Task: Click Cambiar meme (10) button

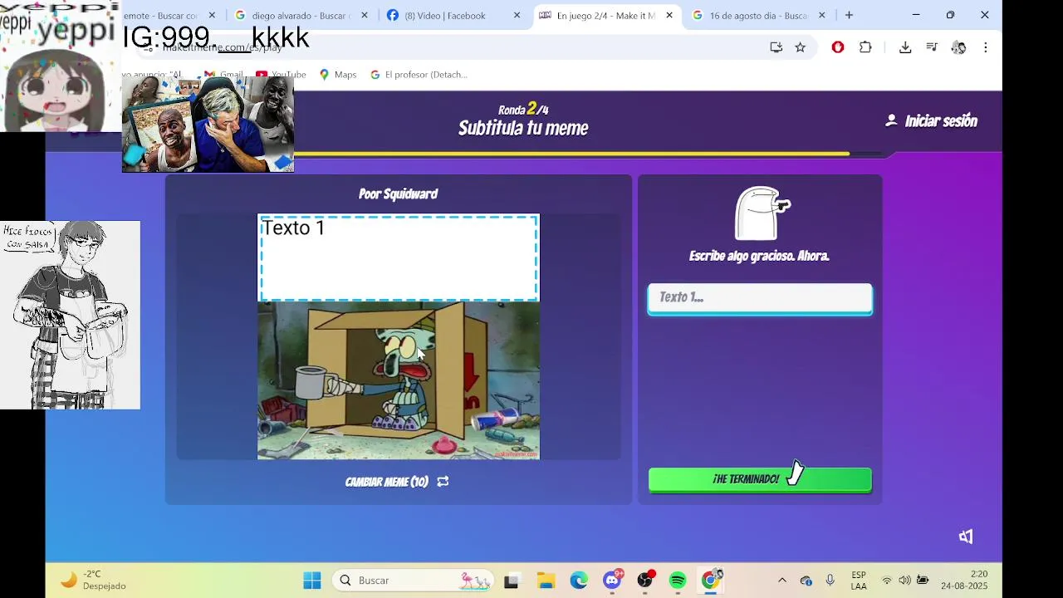Action: [x=397, y=482]
